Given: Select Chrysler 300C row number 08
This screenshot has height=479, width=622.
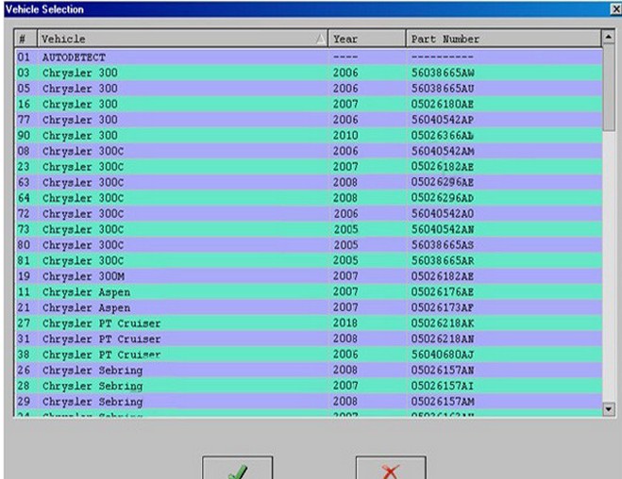Looking at the screenshot, I should (309, 151).
